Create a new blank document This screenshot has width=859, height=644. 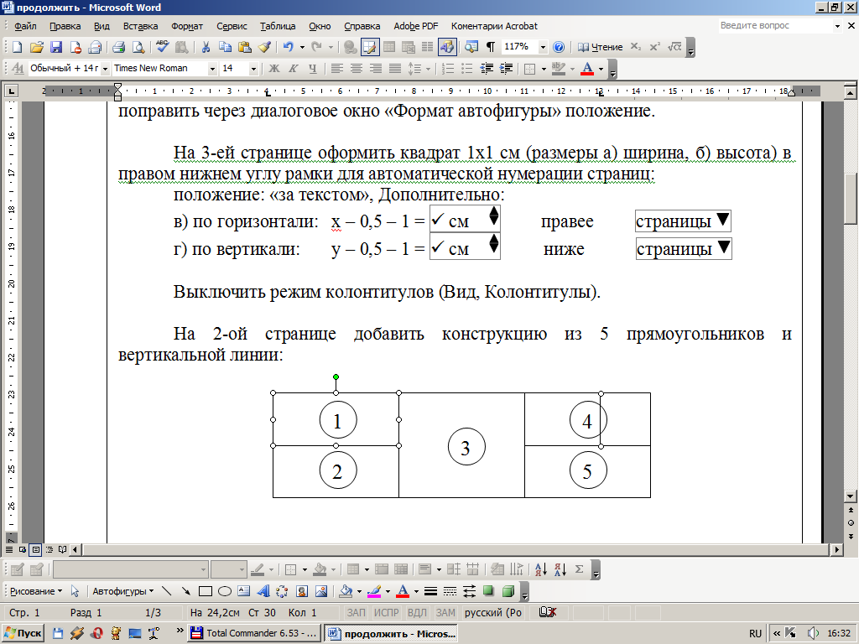[x=17, y=47]
